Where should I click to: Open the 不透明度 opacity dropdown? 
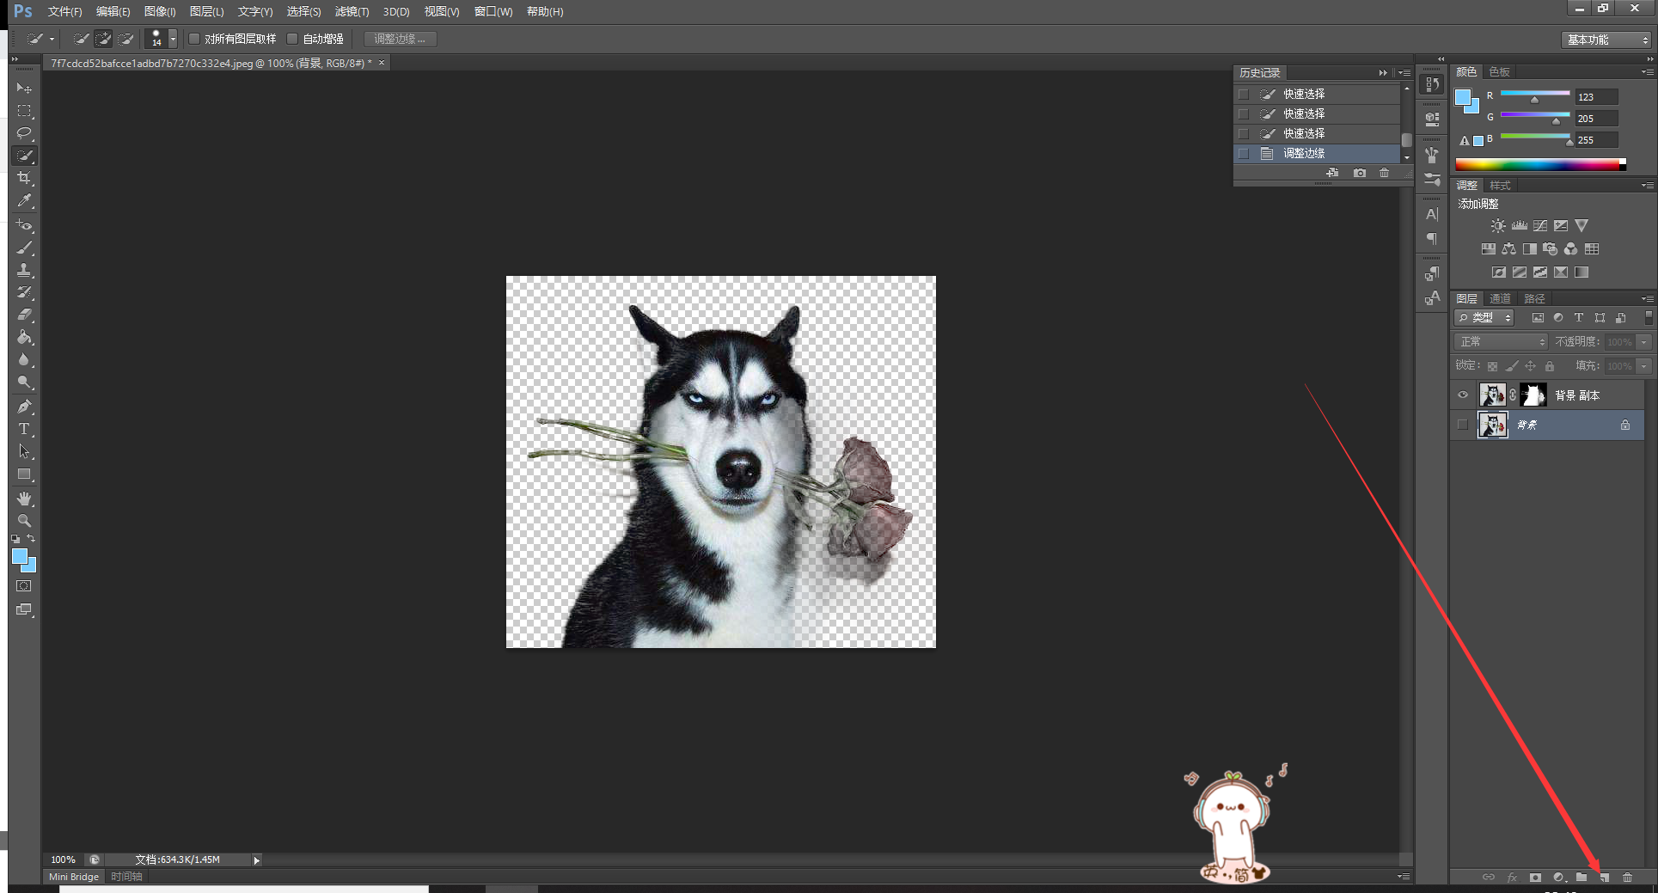point(1643,342)
